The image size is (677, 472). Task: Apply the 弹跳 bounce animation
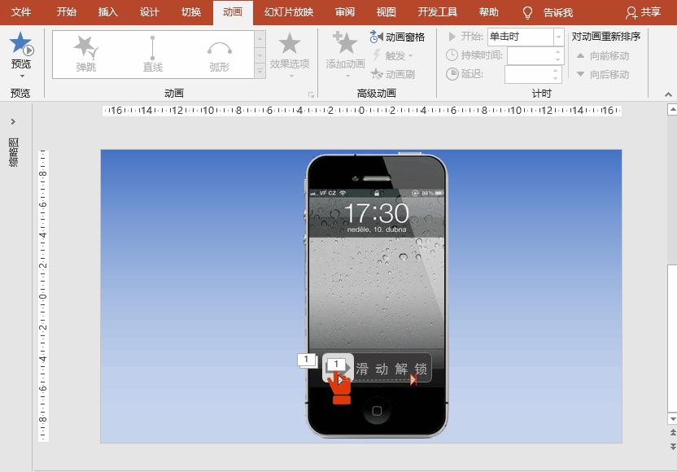point(85,49)
